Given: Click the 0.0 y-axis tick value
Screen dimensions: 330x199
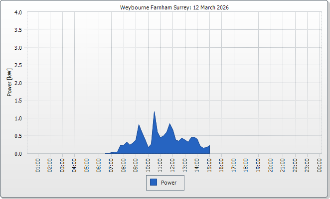Looking at the screenshot, I should (x=18, y=154).
